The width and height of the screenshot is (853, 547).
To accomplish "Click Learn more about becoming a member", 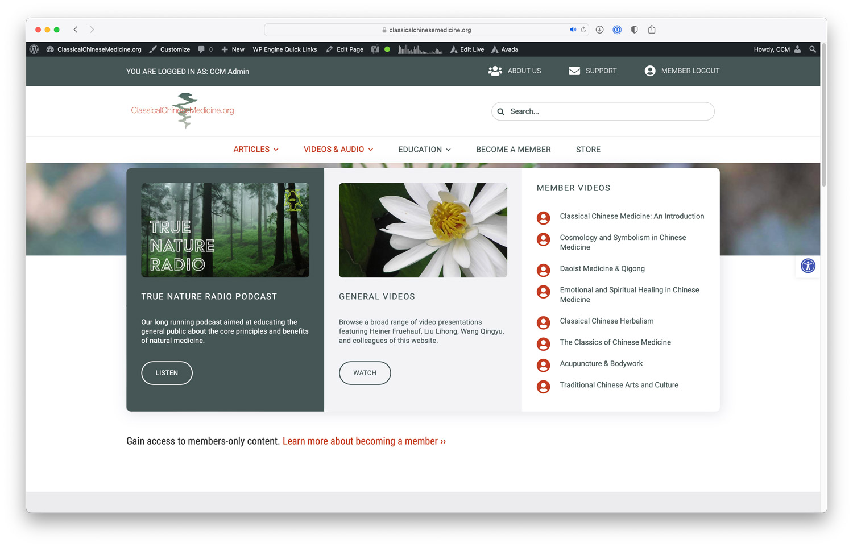I will click(x=364, y=441).
